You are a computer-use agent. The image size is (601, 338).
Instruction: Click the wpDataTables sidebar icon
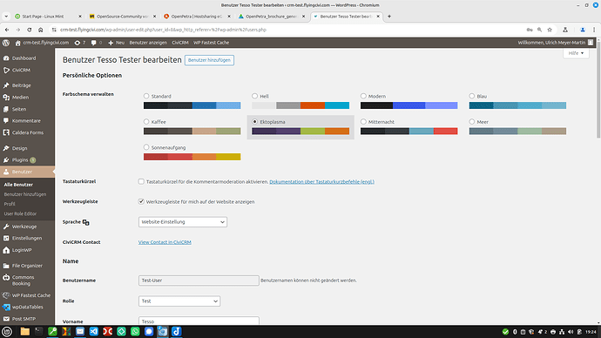[6, 307]
